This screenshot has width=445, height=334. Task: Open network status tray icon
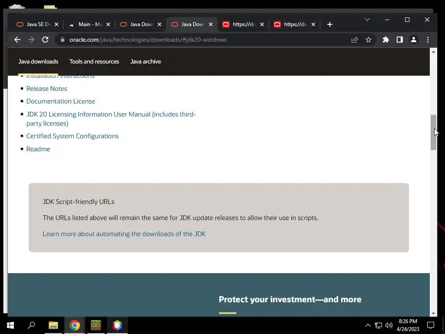(x=379, y=325)
